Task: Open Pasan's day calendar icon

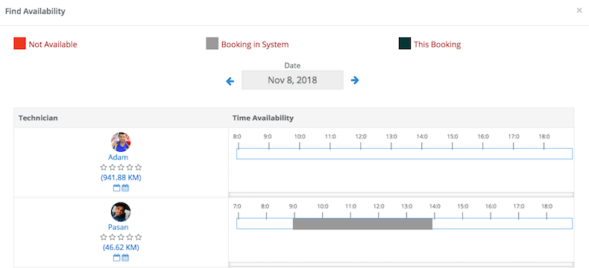Action: (116, 258)
